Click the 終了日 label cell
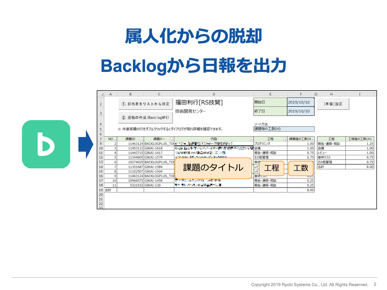 (270, 111)
